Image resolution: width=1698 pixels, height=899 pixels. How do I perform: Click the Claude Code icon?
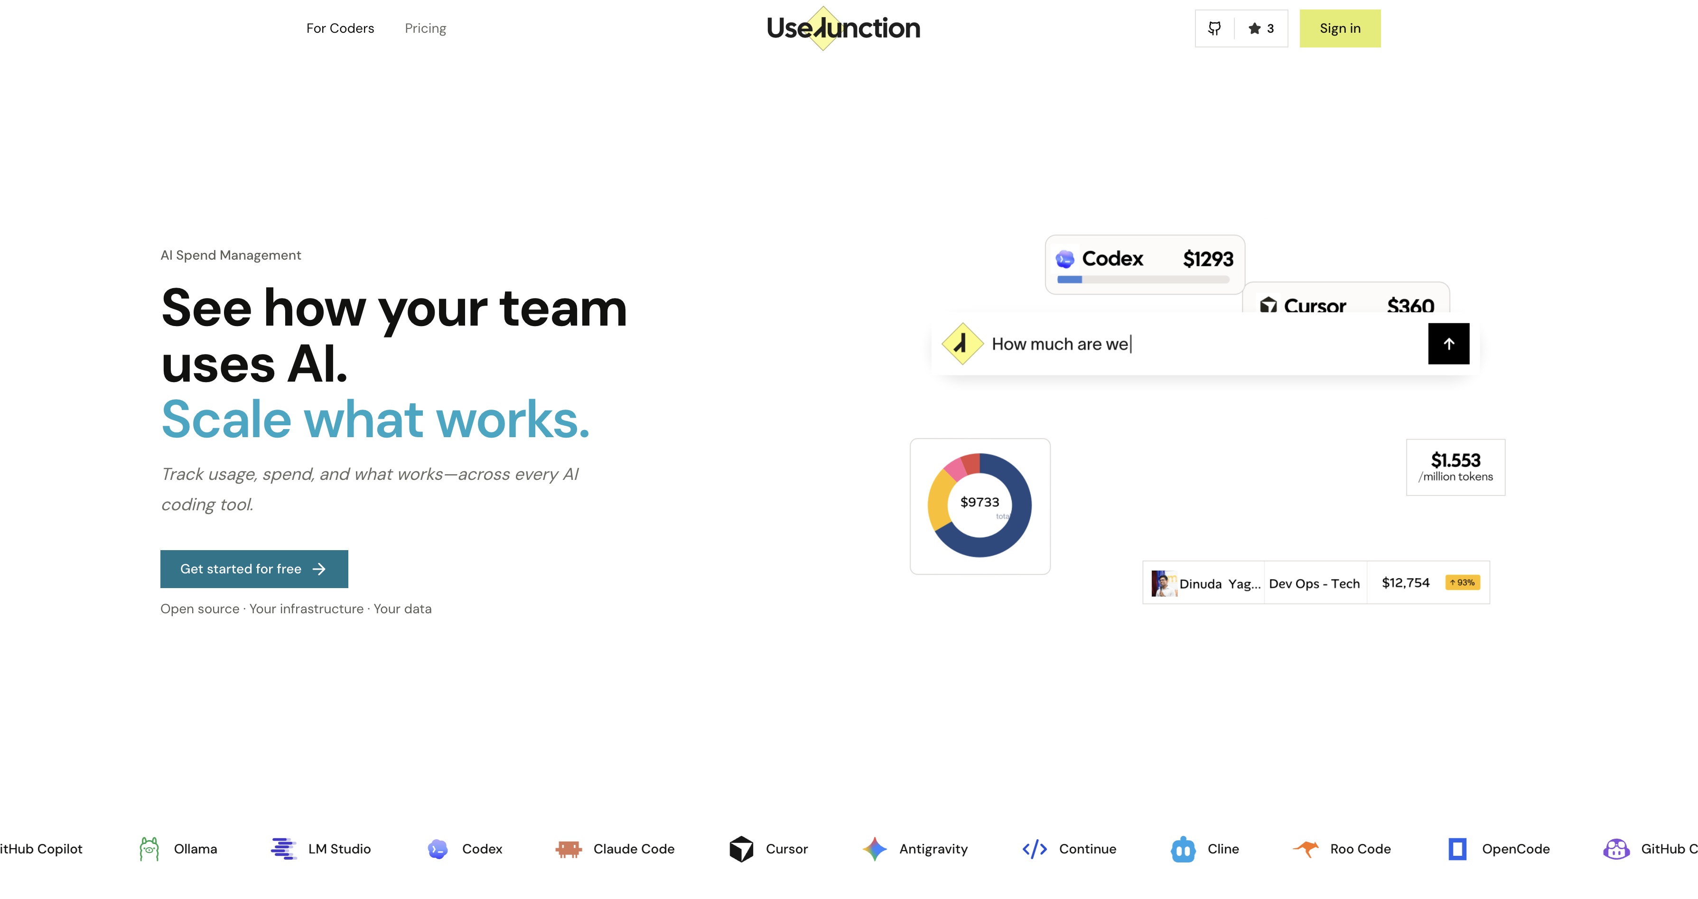pos(568,849)
